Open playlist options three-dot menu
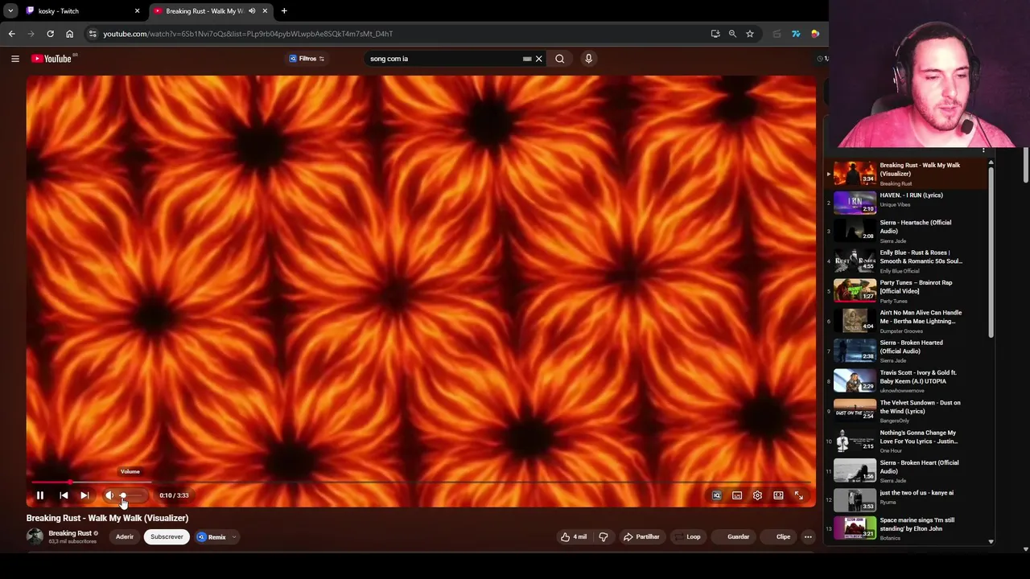This screenshot has width=1030, height=579. (983, 150)
